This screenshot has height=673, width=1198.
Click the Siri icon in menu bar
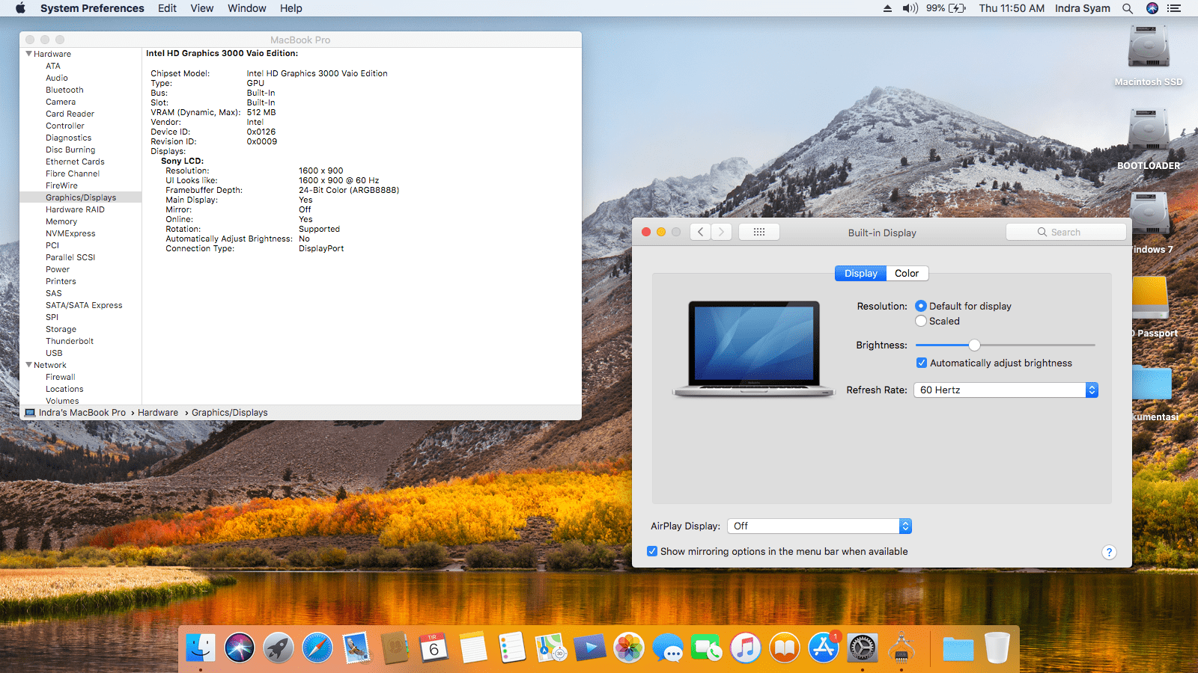(1152, 8)
